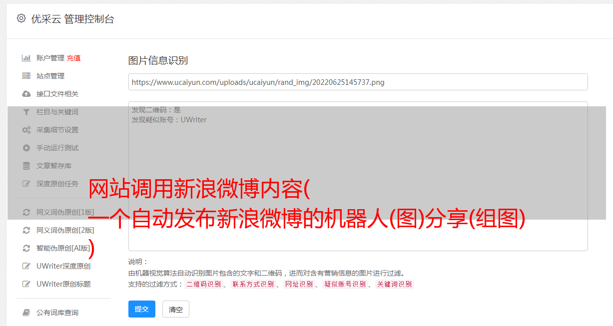Open 站点管理 in the sidebar
This screenshot has width=613, height=326.
click(50, 76)
